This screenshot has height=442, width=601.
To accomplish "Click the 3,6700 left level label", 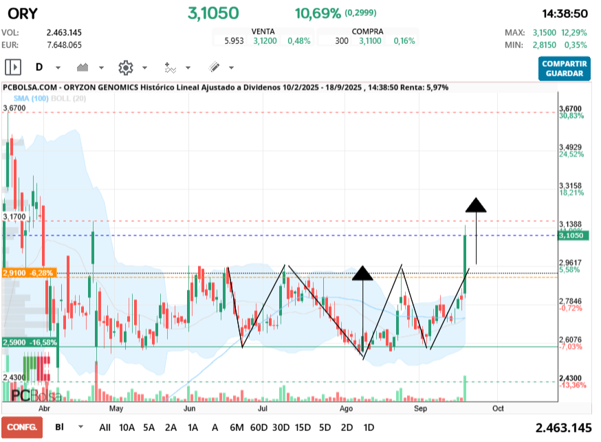I will click(x=14, y=108).
